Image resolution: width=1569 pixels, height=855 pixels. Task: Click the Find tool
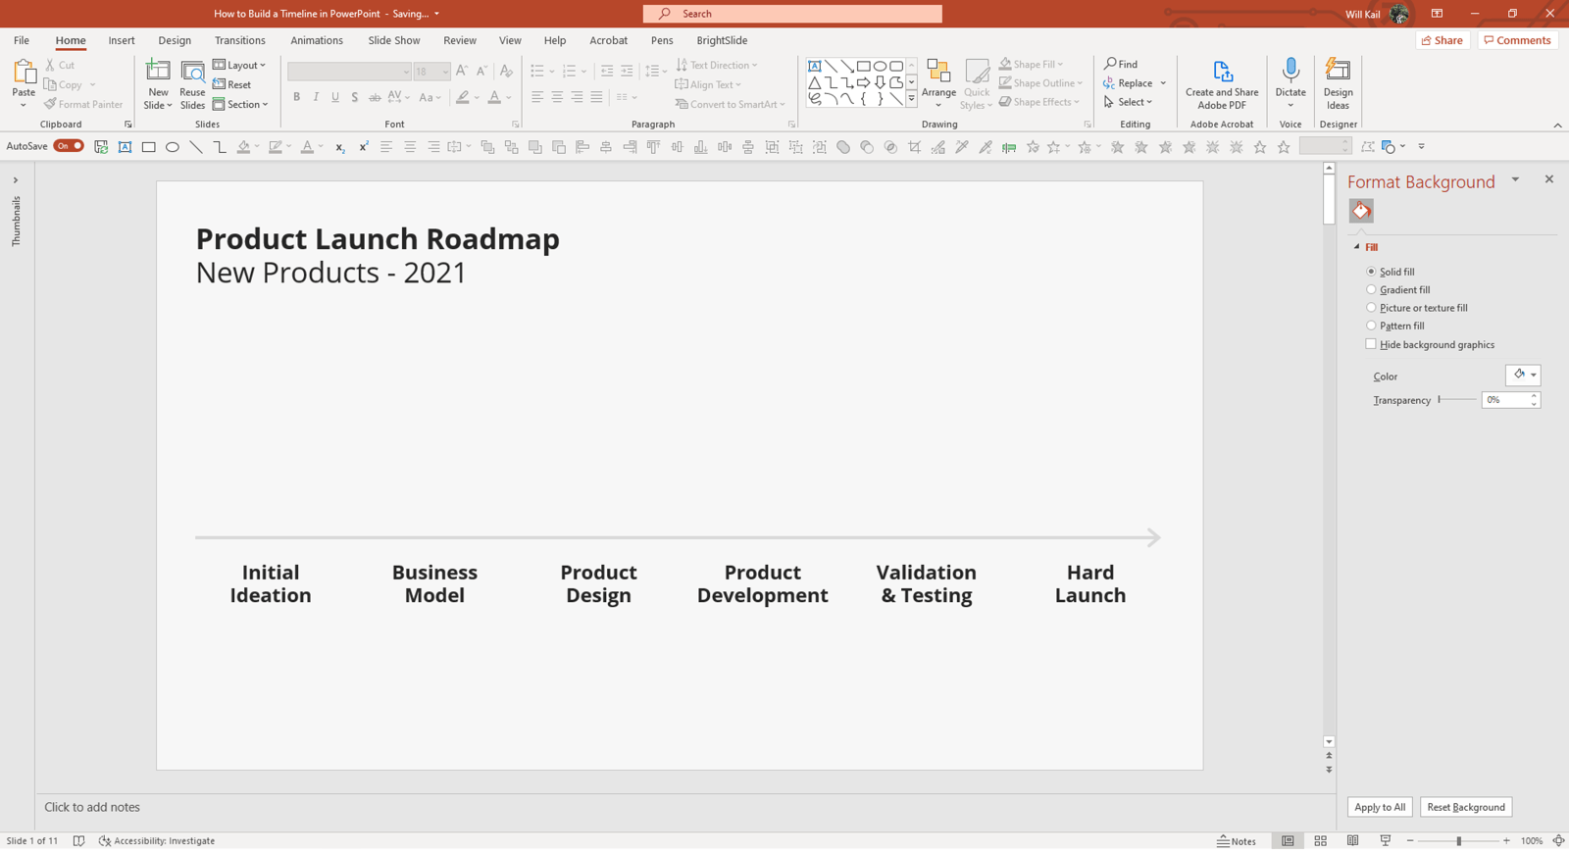click(1121, 64)
